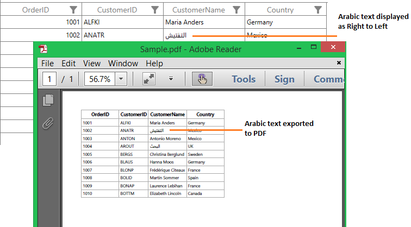Open filter icon on Country column header
The height and width of the screenshot is (227, 411).
click(x=318, y=10)
